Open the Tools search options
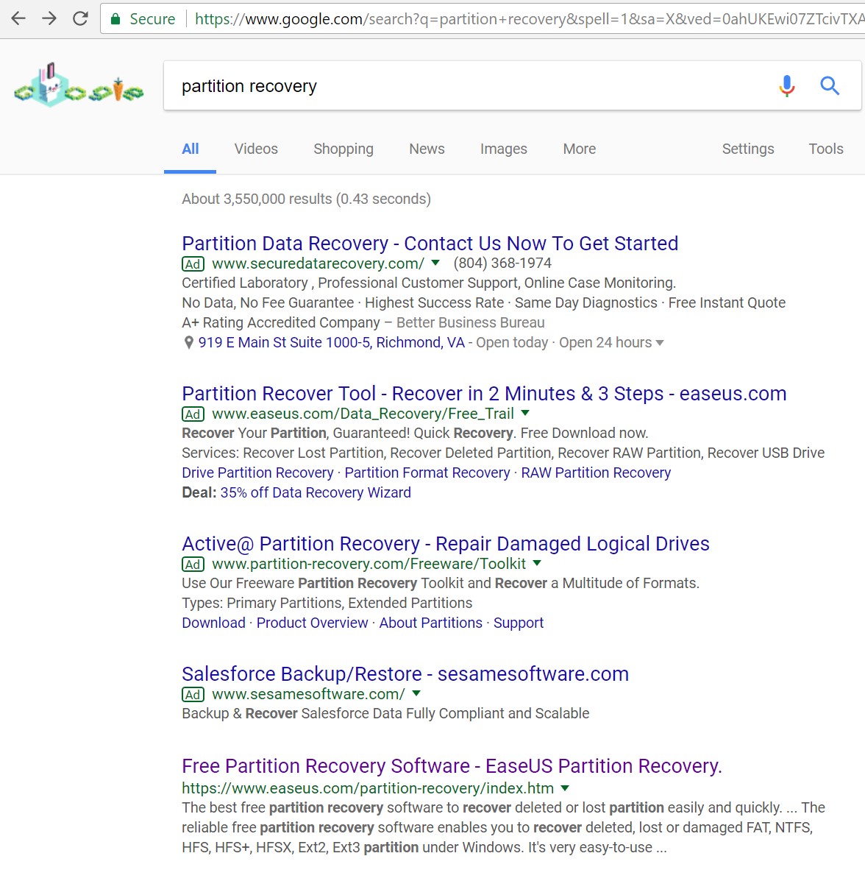865x881 pixels. click(x=825, y=149)
